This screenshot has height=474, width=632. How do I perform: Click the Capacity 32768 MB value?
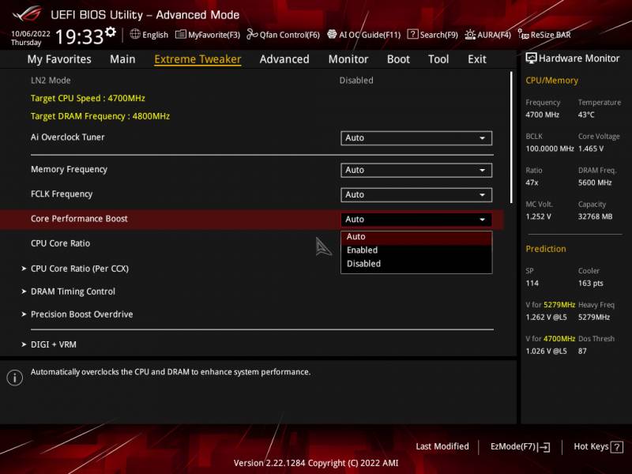[x=595, y=216]
